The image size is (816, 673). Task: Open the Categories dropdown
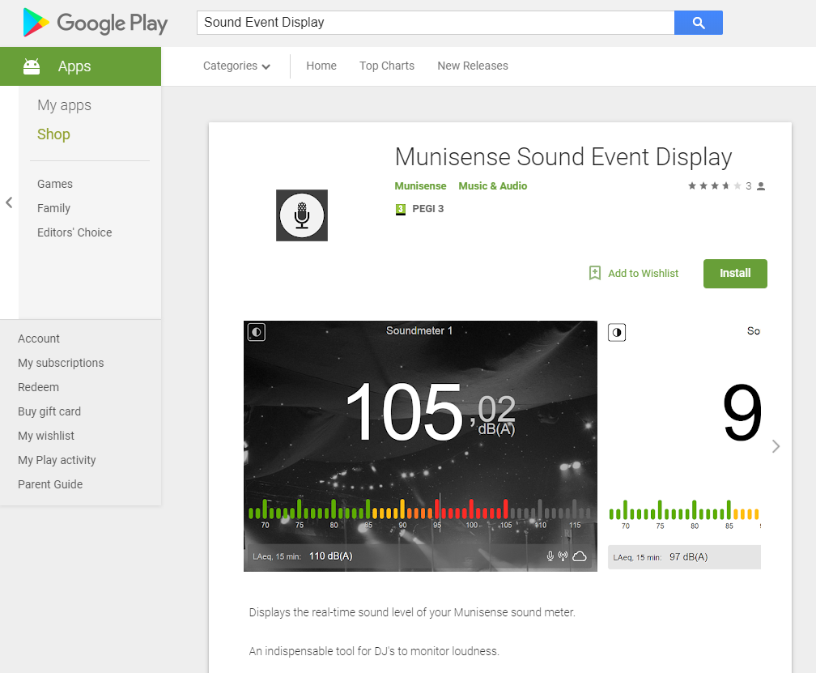click(236, 66)
